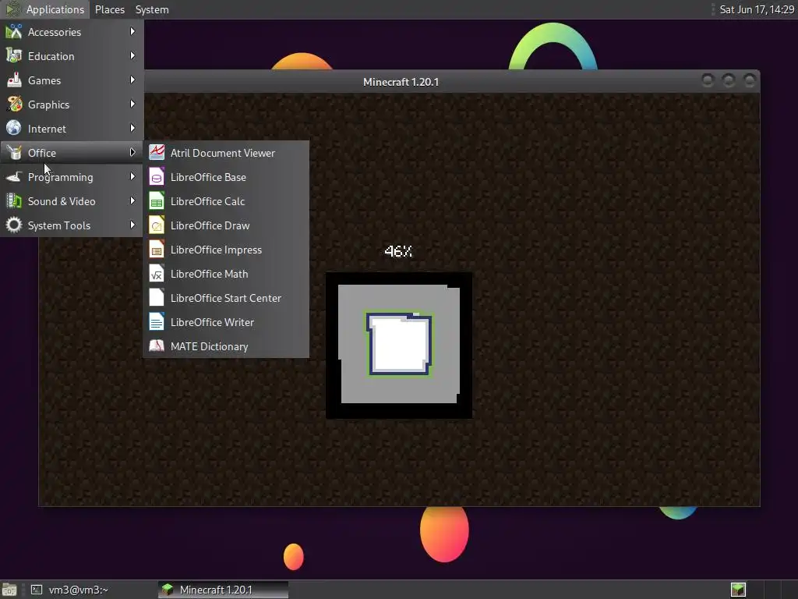Click the Games category icon
The height and width of the screenshot is (599, 798).
click(14, 80)
